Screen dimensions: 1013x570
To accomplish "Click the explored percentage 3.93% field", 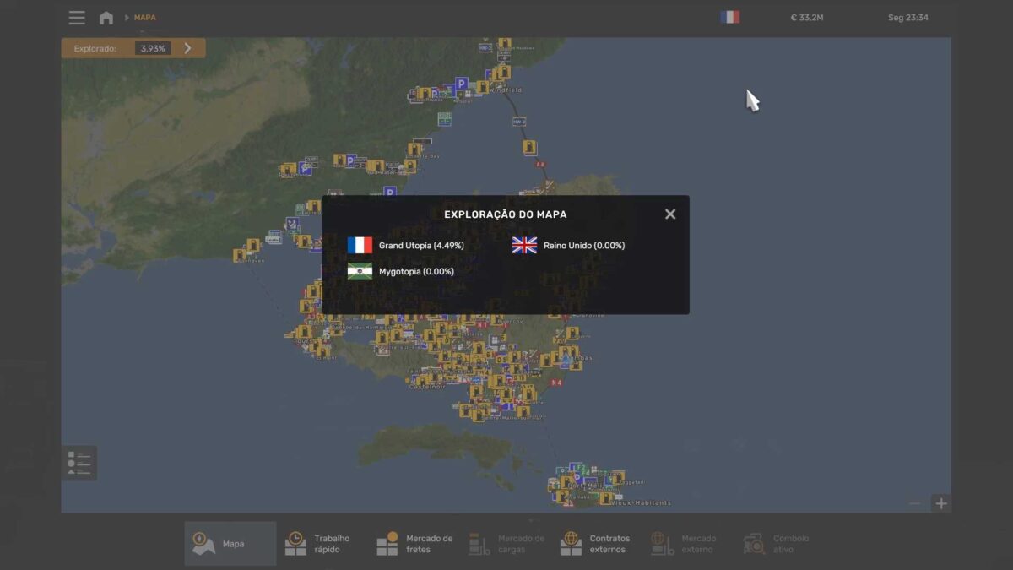I will click(153, 49).
